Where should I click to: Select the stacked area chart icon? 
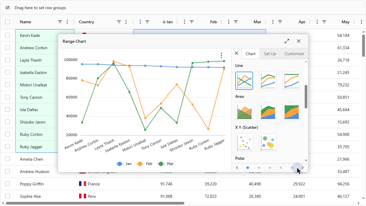coord(267,111)
